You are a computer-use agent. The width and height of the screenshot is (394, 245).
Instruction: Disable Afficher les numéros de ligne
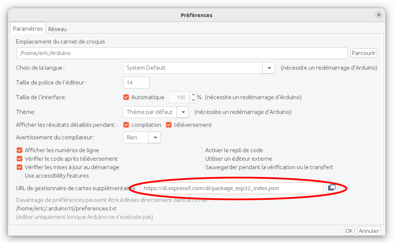click(19, 150)
